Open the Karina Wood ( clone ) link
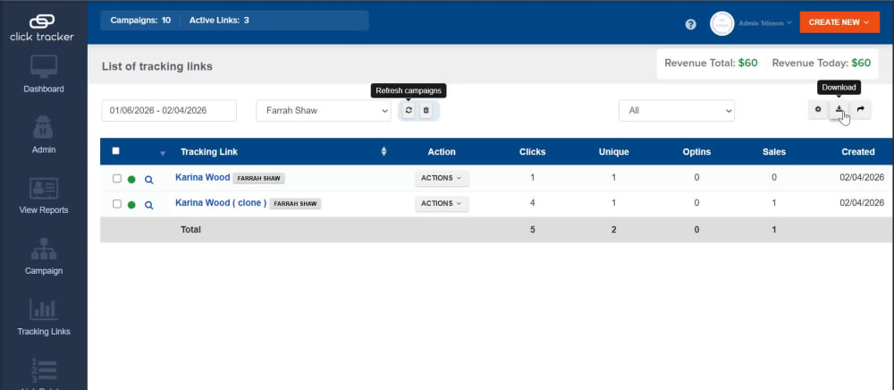Viewport: 894px width, 390px height. coord(221,202)
